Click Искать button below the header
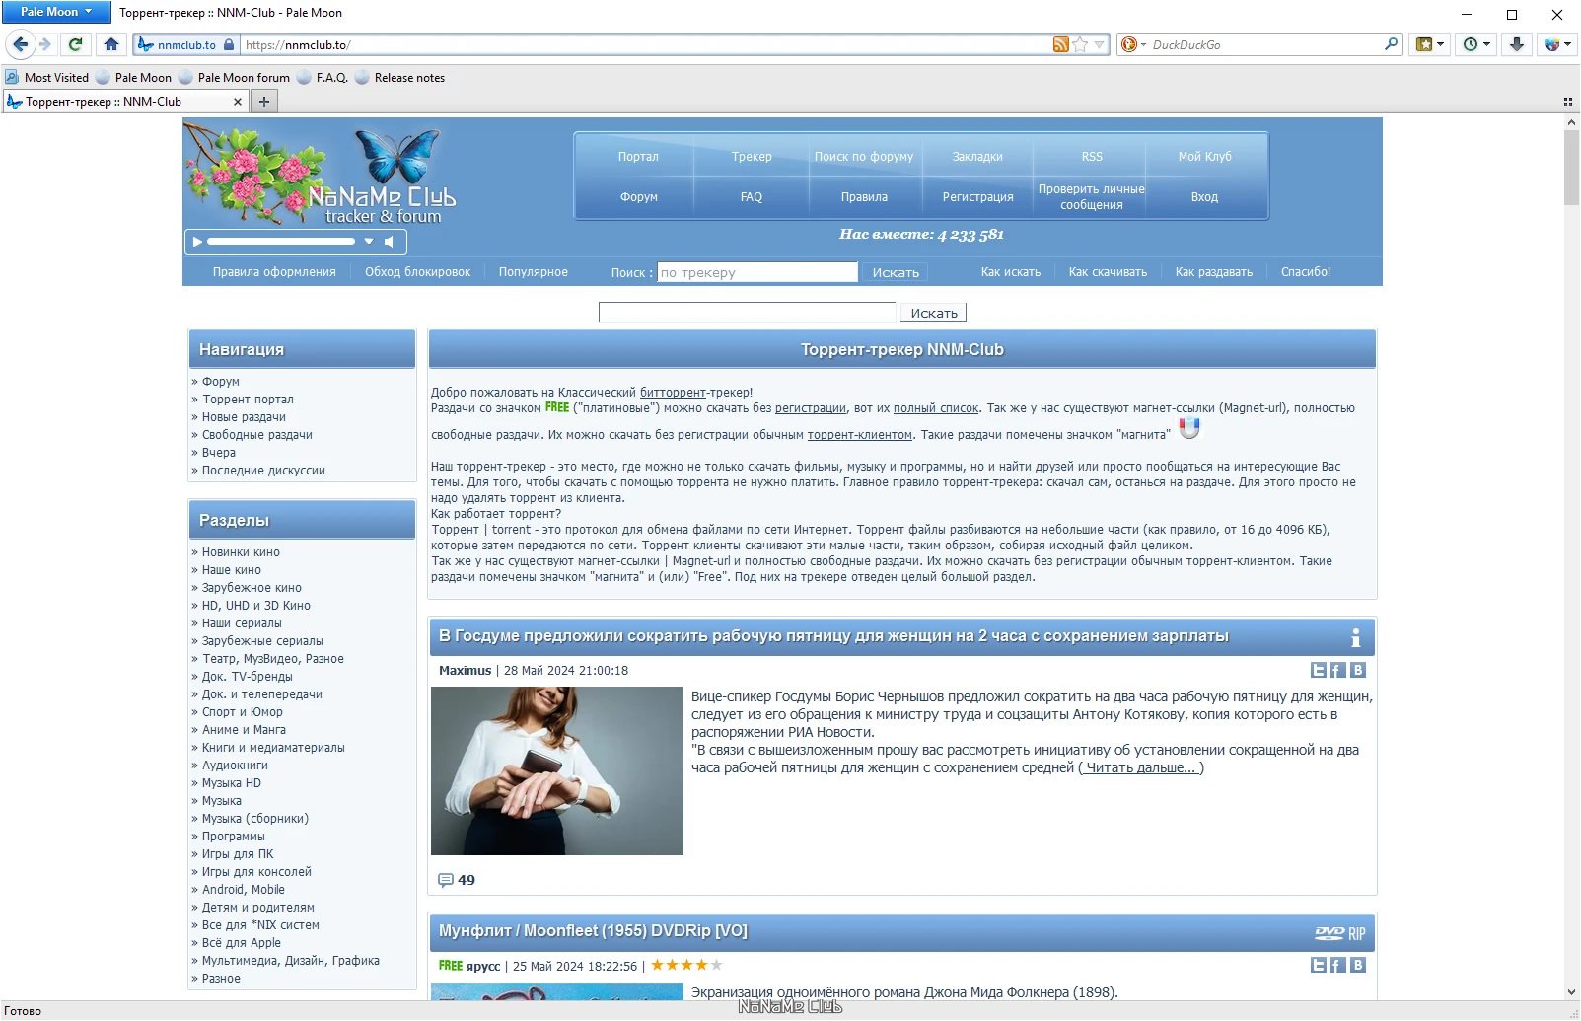The height and width of the screenshot is (1021, 1581). click(x=933, y=313)
